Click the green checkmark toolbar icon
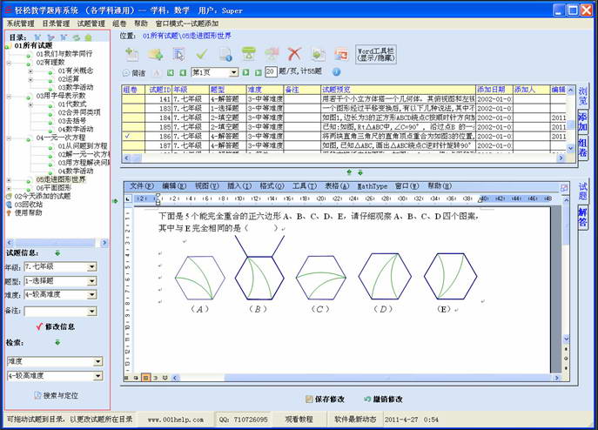This screenshot has height=430, width=598. coord(201,54)
